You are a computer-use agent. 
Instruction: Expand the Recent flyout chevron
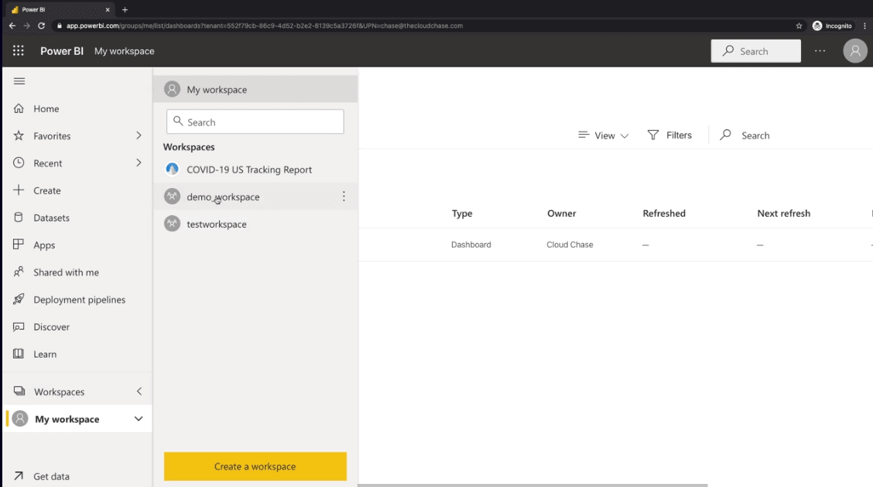pyautogui.click(x=139, y=163)
